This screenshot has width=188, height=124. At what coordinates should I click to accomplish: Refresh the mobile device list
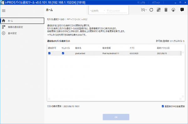[151, 10]
